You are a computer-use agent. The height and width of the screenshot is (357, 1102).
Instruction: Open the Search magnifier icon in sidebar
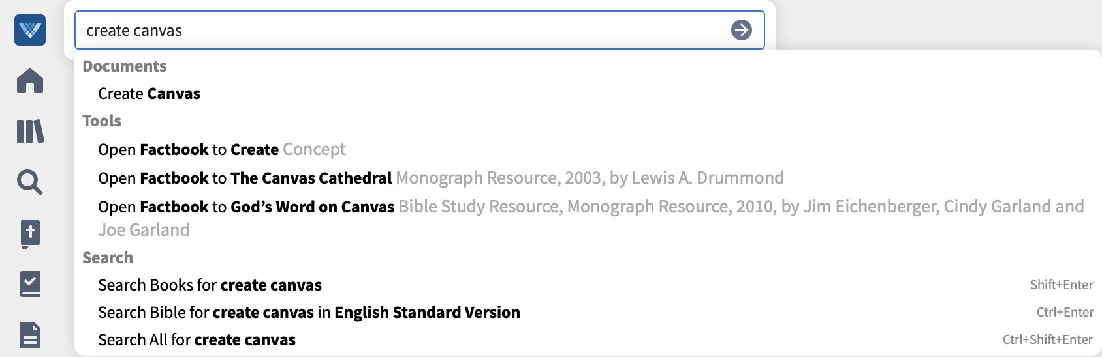(30, 182)
